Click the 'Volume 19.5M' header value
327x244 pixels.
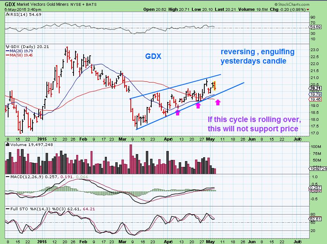(x=253, y=9)
